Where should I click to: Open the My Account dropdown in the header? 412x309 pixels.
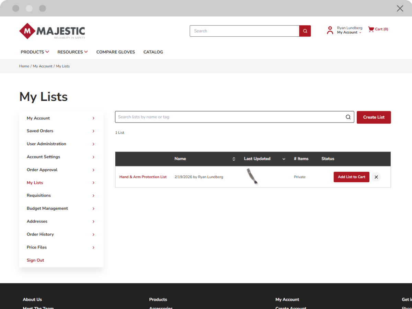pos(347,32)
